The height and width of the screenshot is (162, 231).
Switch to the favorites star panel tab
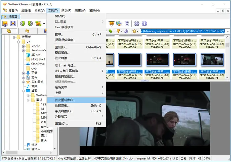pos(27,31)
